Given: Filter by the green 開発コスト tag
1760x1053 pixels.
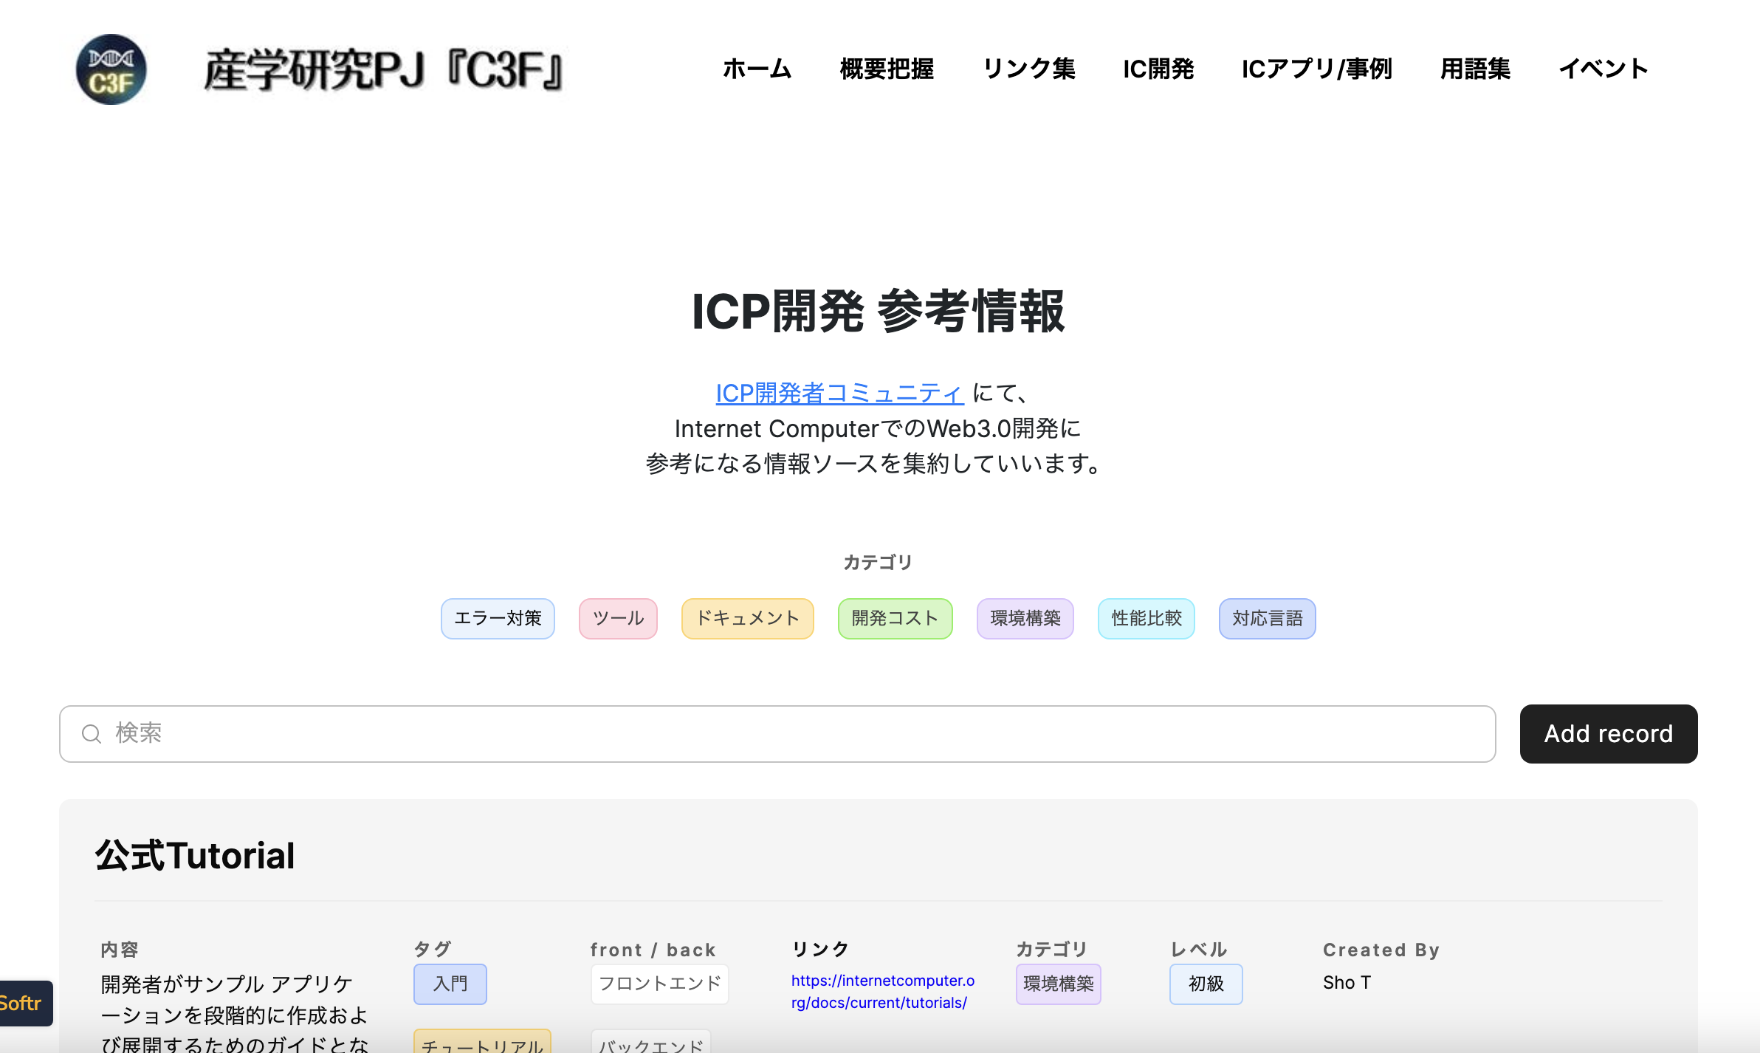Looking at the screenshot, I should [x=895, y=618].
